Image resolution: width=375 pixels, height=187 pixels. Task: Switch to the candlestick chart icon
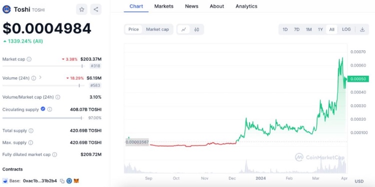[196, 29]
